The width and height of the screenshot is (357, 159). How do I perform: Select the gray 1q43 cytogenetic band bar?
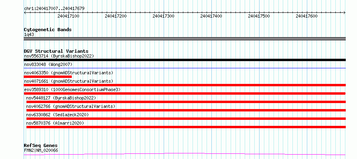click(x=185, y=39)
